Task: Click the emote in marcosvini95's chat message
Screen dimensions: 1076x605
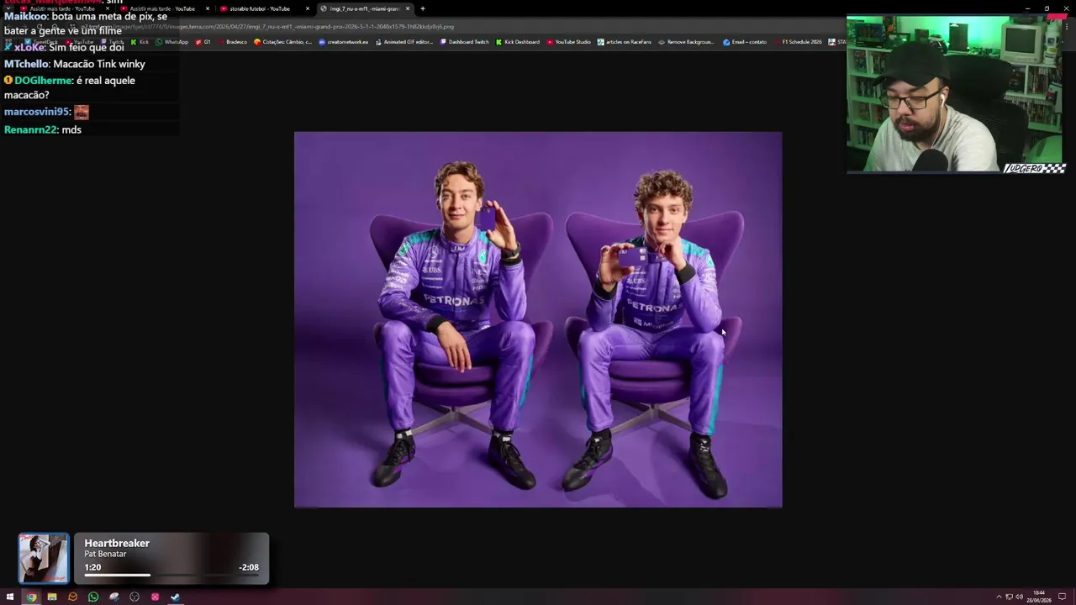Action: coord(82,112)
